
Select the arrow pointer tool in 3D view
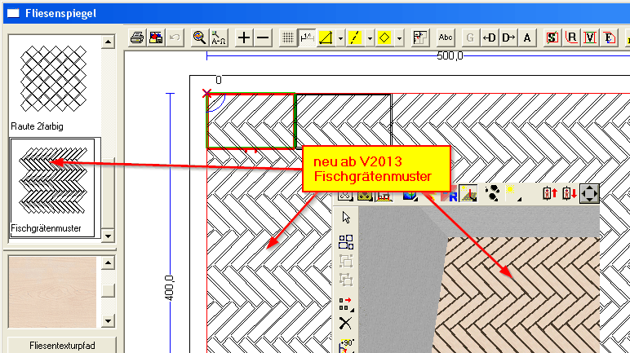(346, 218)
